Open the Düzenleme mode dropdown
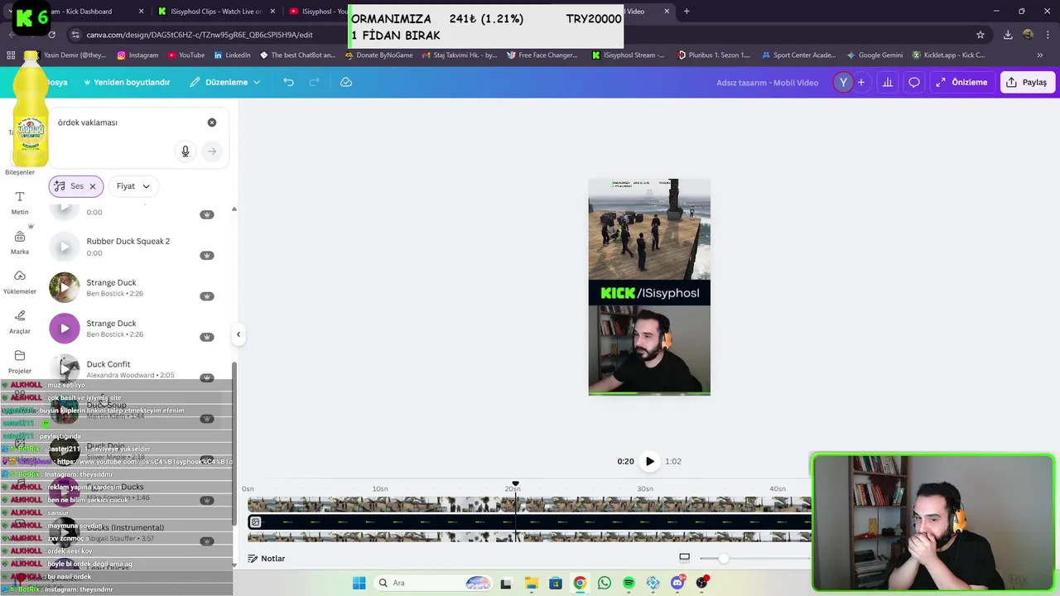 tap(225, 82)
